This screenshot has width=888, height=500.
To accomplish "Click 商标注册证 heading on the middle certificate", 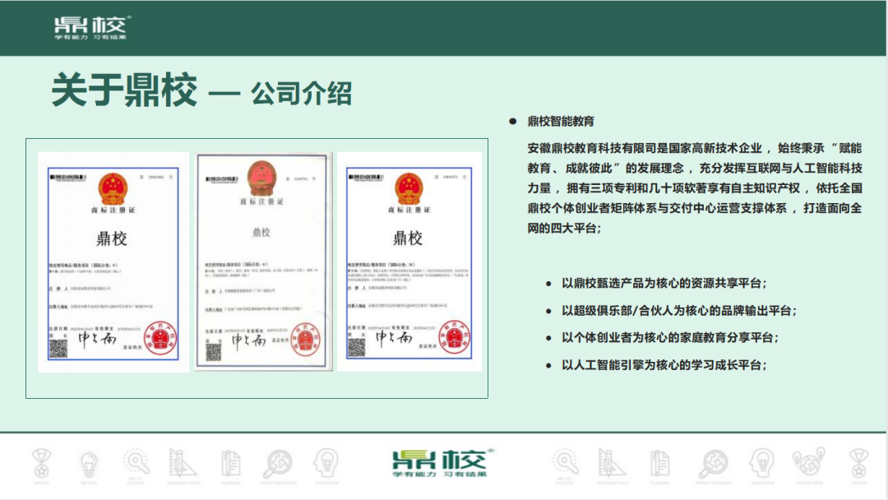I will pos(261,201).
